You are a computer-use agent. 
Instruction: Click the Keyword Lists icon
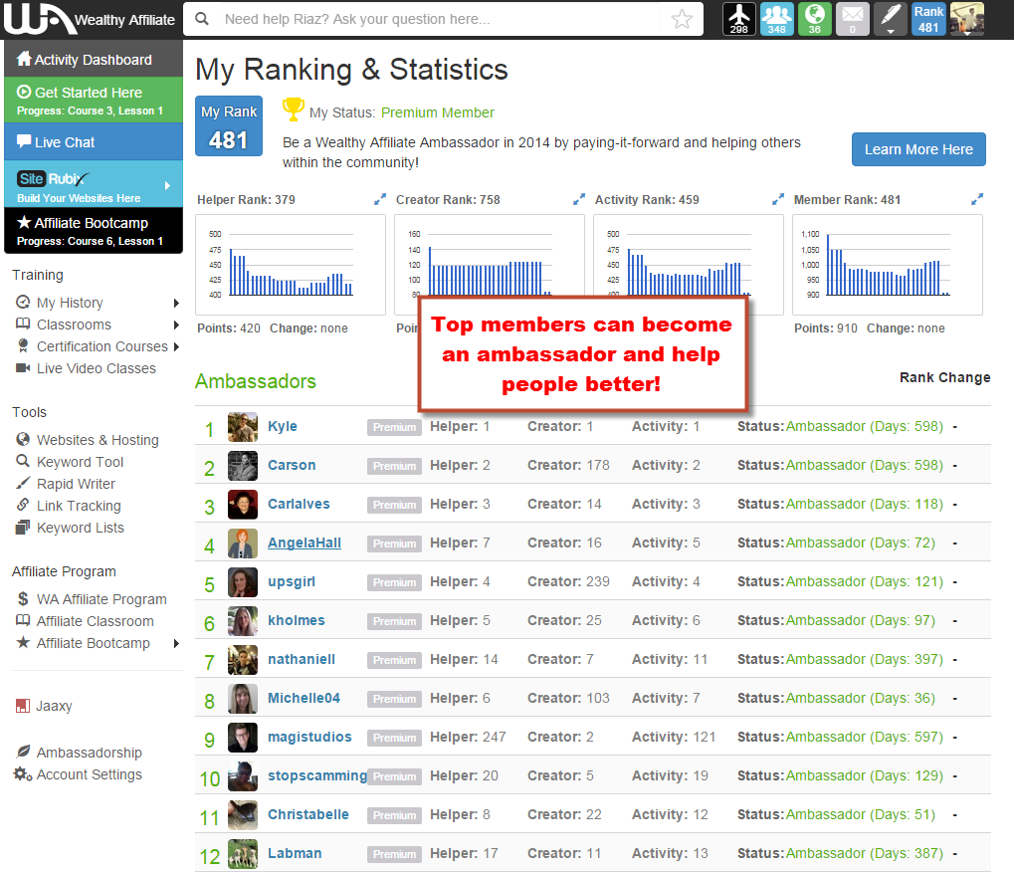coord(23,528)
